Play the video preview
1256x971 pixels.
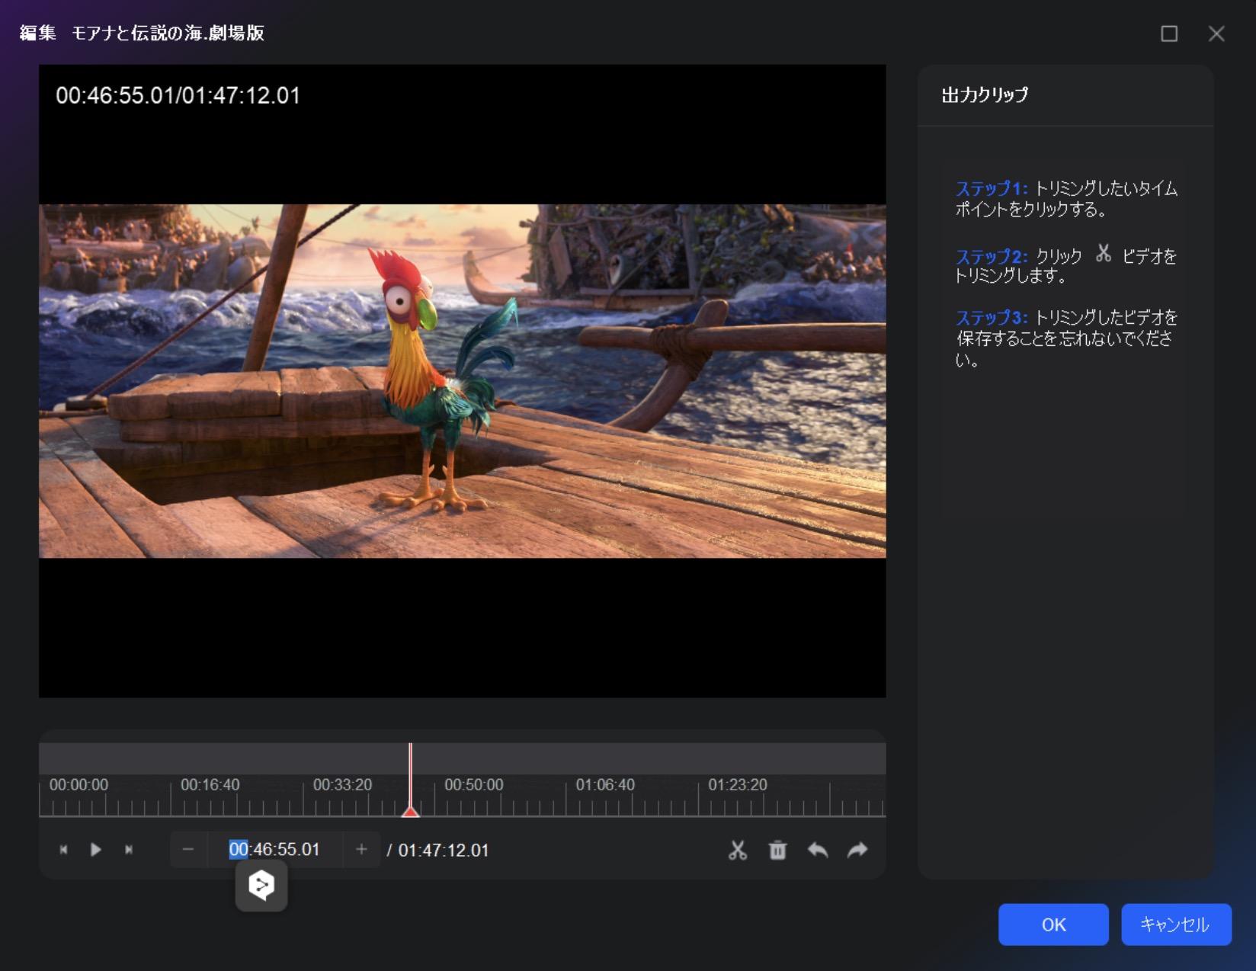pos(96,849)
